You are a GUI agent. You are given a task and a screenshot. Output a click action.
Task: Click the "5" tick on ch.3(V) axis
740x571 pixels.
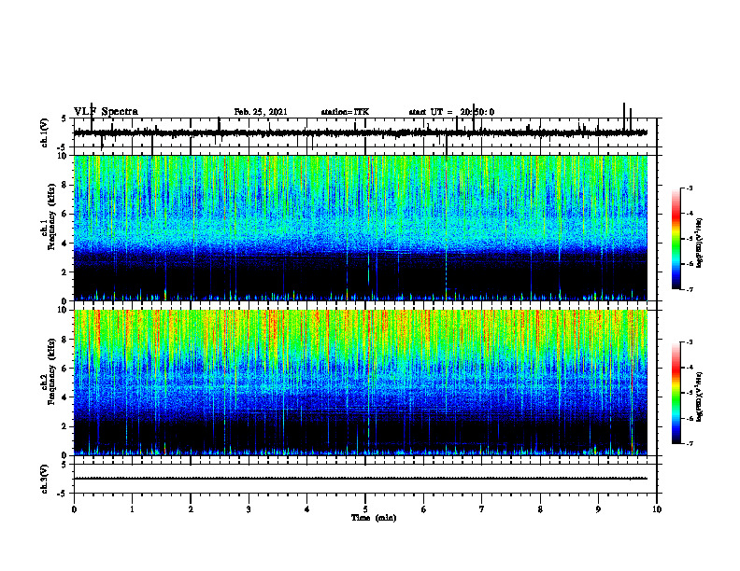pyautogui.click(x=64, y=465)
